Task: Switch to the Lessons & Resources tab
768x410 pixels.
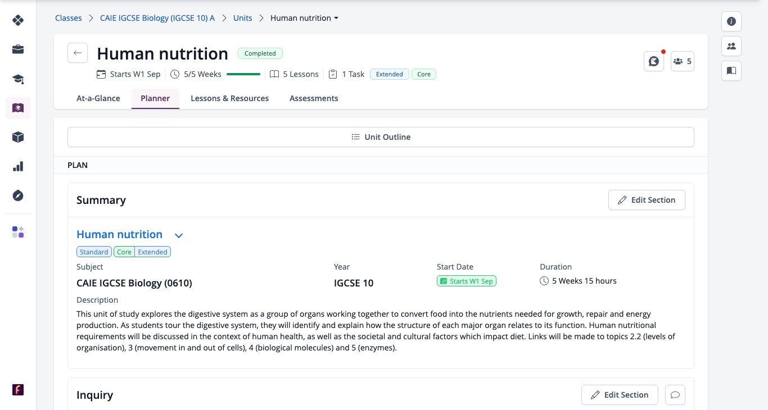Action: (229, 98)
